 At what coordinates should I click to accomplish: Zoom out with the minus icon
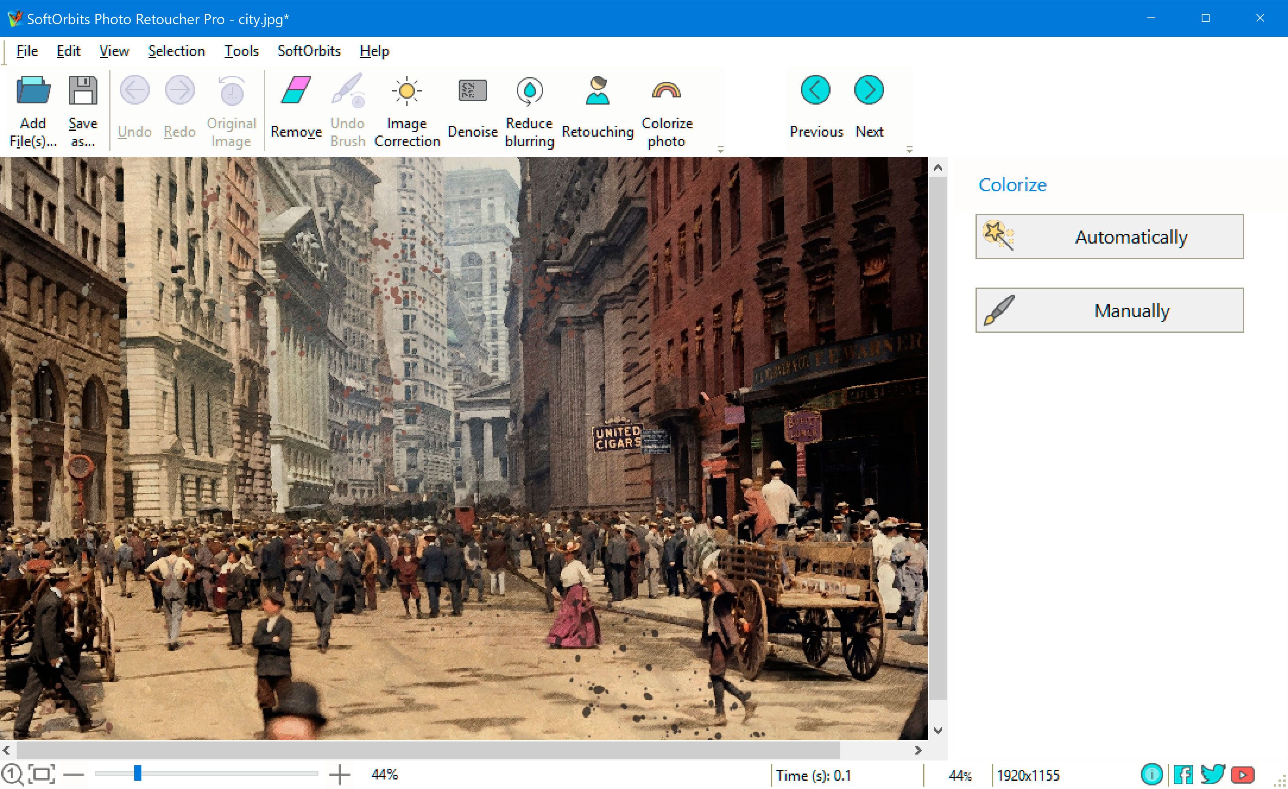[x=74, y=774]
